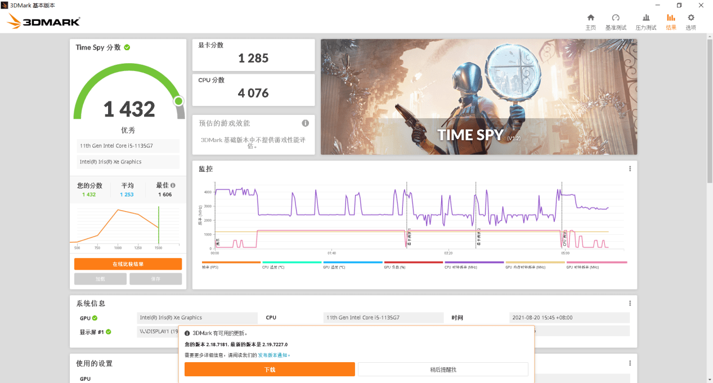This screenshot has height=383, width=713.
Task: Go to the 主页 home tab
Action: (590, 21)
